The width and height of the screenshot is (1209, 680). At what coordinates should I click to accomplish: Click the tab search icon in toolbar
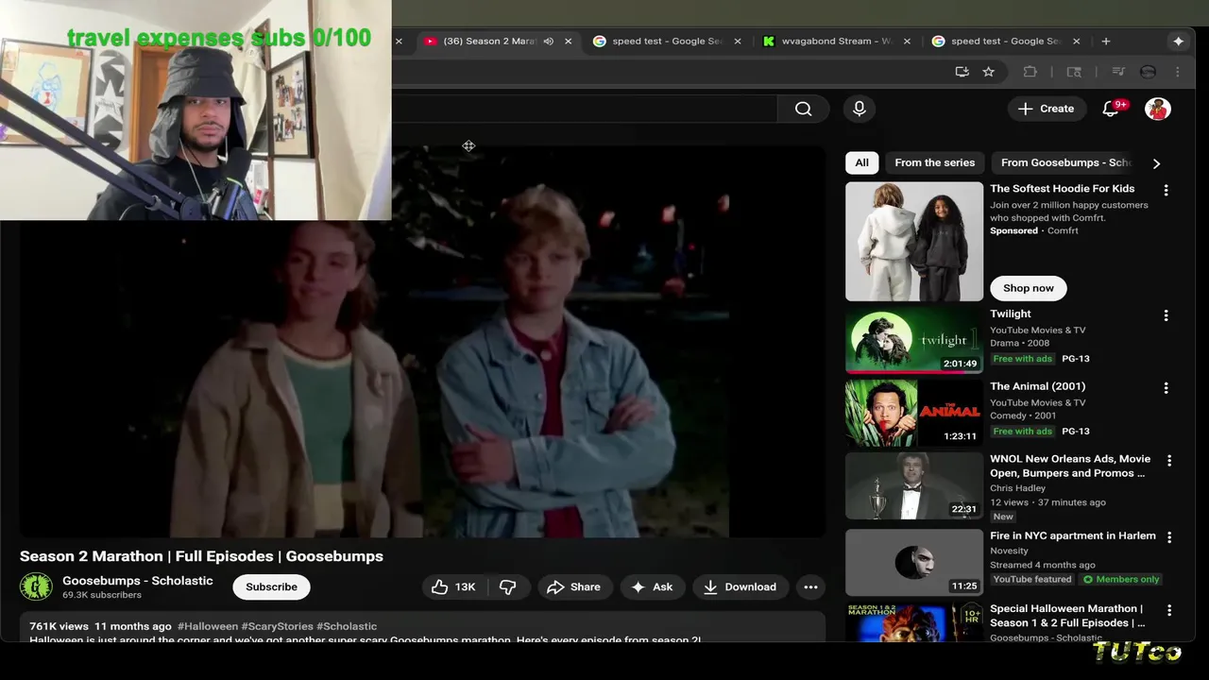pyautogui.click(x=1074, y=72)
